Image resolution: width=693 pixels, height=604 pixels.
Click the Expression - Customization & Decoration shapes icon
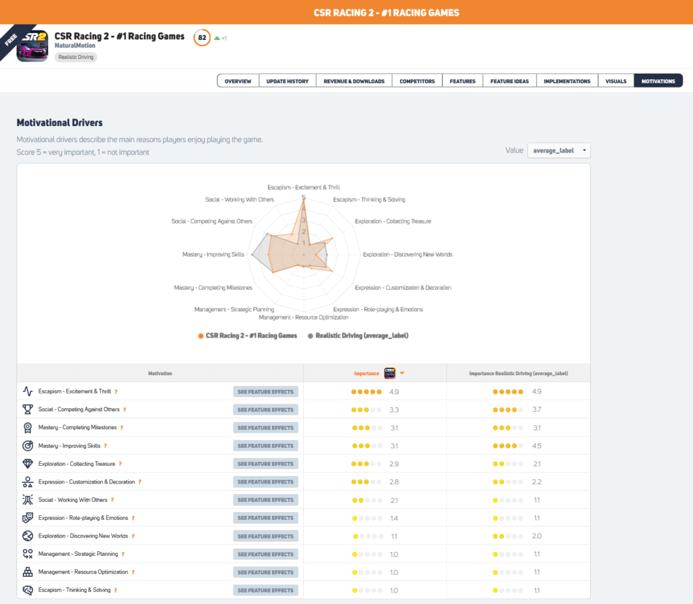(x=27, y=482)
